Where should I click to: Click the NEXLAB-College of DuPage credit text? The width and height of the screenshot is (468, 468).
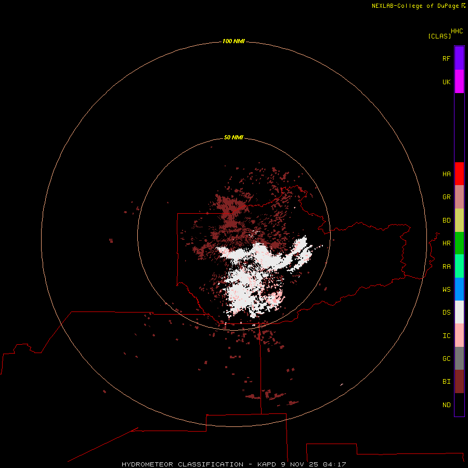(419, 6)
